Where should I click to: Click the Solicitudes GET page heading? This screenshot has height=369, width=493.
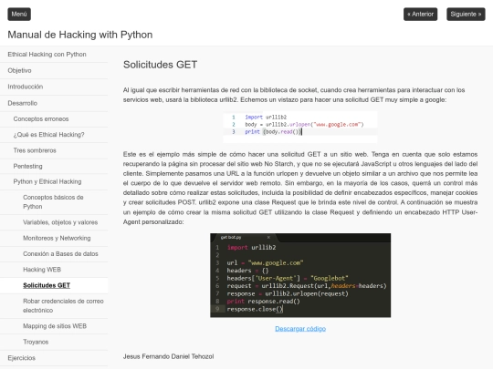click(160, 65)
